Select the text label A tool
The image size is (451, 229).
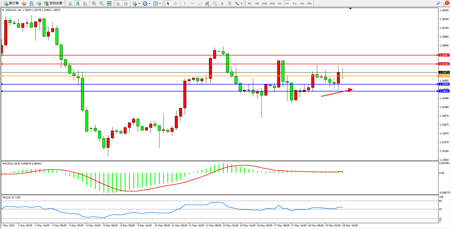(x=222, y=3)
